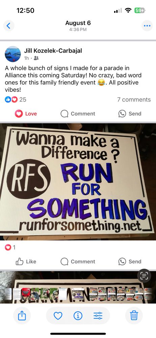Image resolution: width=156 pixels, height=338 pixels.
Task: Comment on the sign photo
Action: pos(78,262)
